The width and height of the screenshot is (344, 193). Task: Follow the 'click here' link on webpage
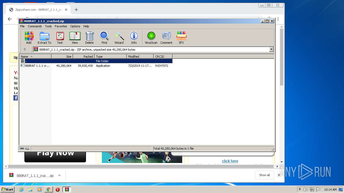(x=230, y=161)
